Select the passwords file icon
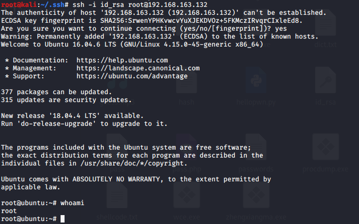This screenshot has width=359, height=224. point(256,147)
